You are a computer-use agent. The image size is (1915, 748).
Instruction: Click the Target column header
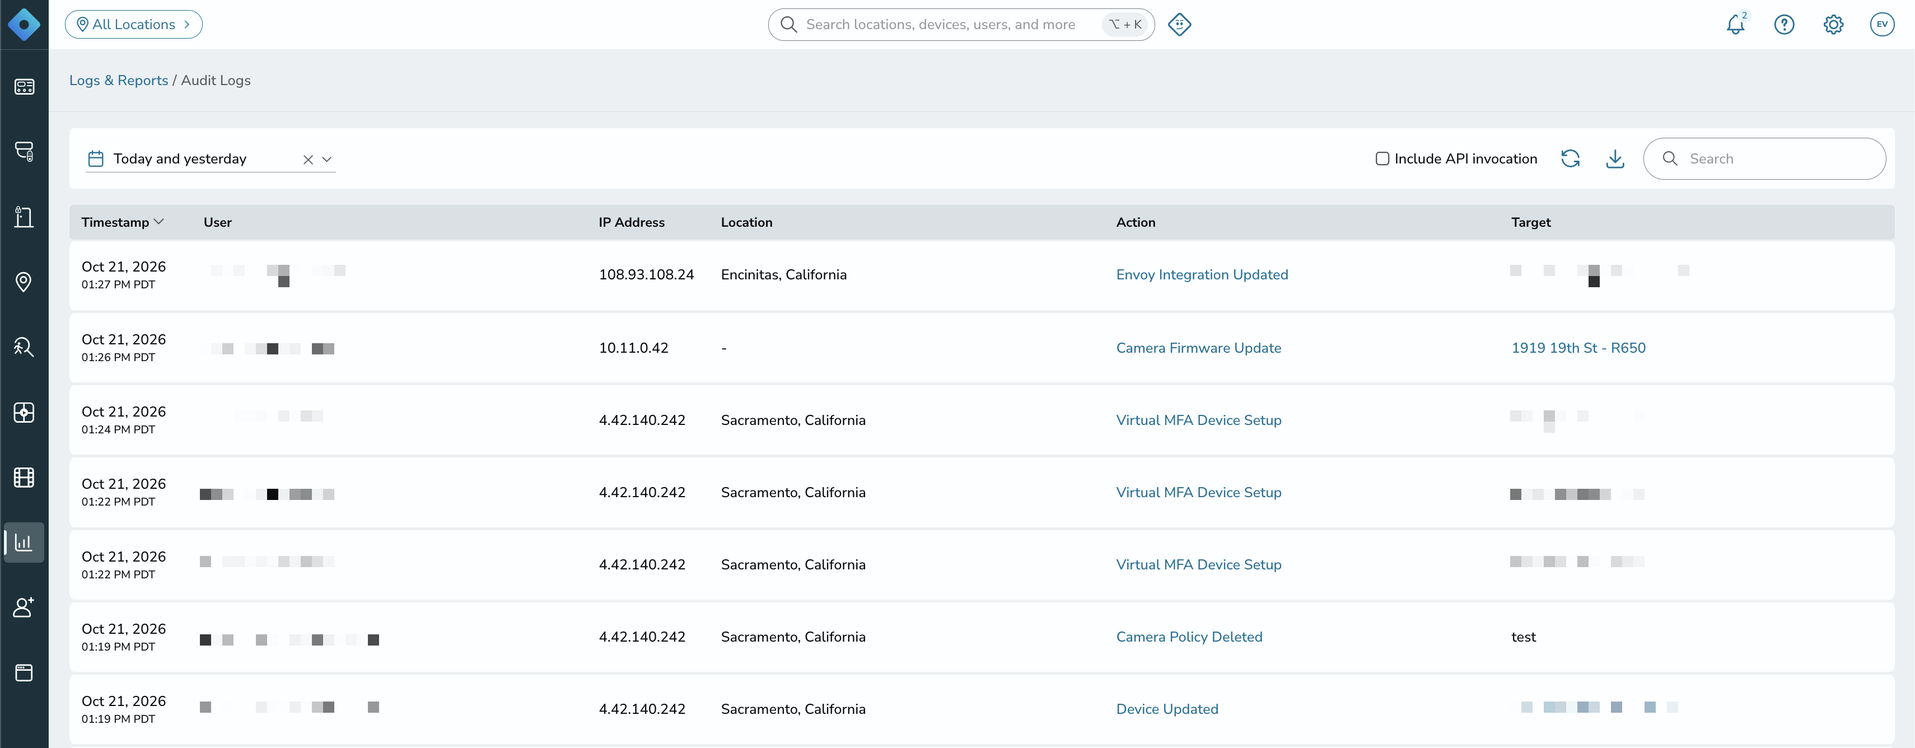pyautogui.click(x=1531, y=222)
